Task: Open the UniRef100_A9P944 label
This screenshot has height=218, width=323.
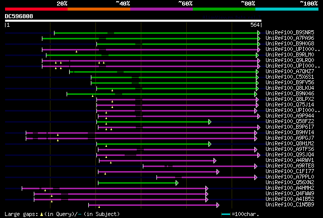Action: pyautogui.click(x=290, y=116)
